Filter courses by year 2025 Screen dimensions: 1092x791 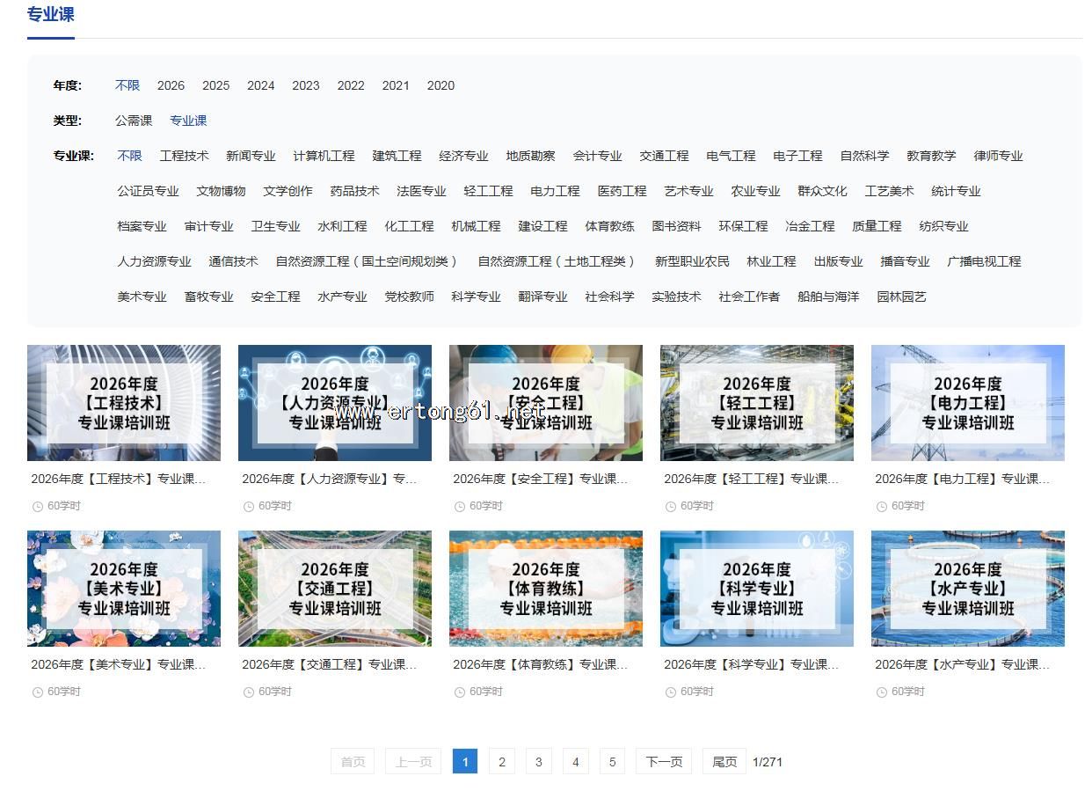(x=215, y=85)
